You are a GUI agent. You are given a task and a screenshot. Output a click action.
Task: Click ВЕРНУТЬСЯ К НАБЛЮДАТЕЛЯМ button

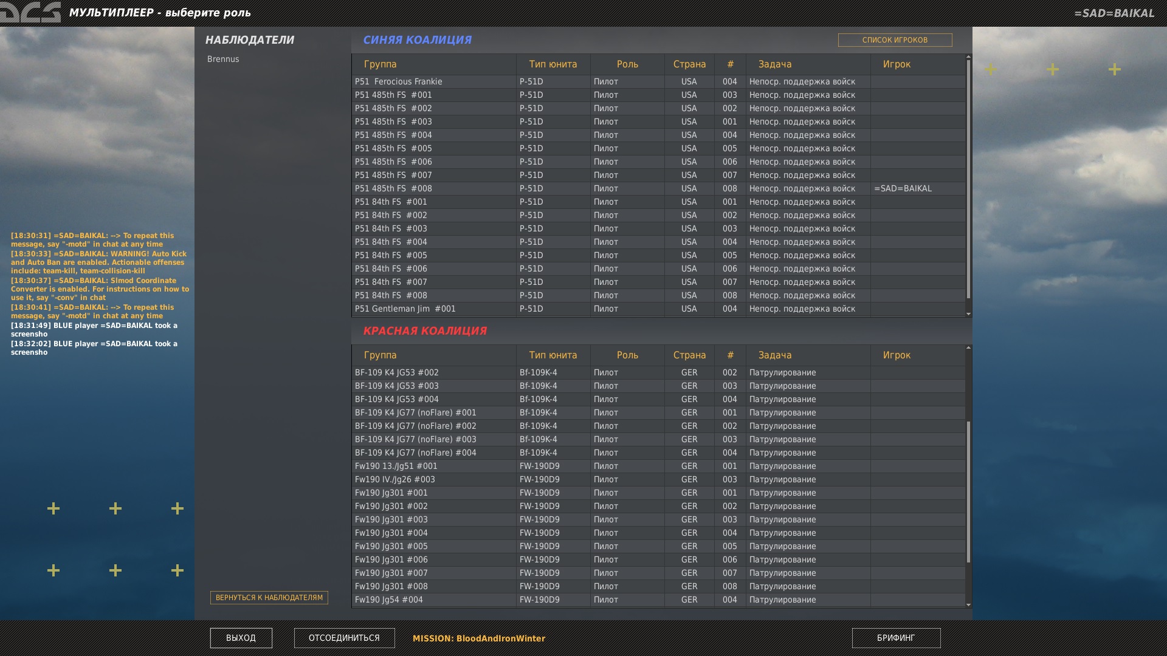click(x=269, y=598)
